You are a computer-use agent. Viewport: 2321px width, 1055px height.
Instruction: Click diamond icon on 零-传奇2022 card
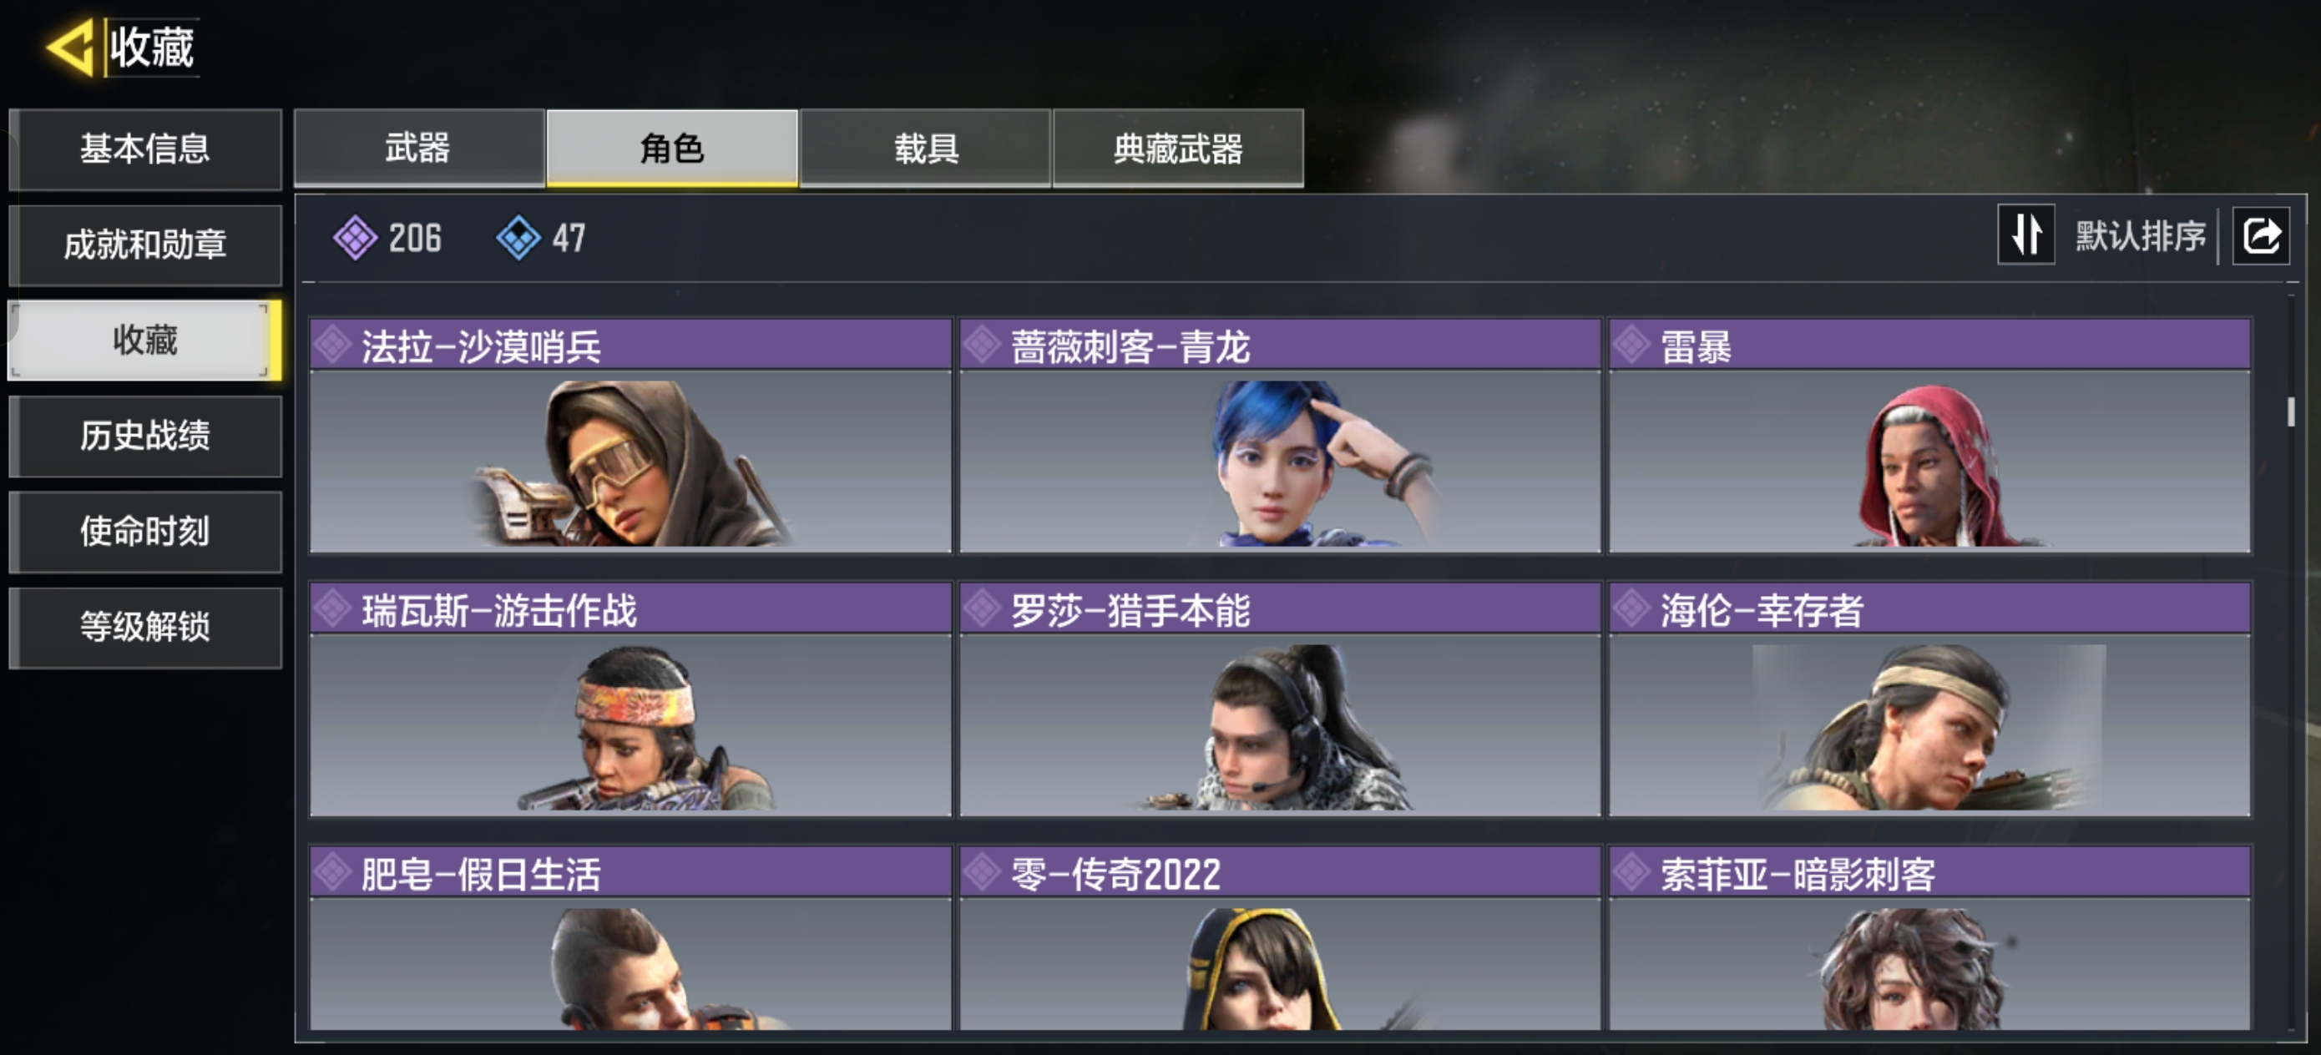pyautogui.click(x=981, y=872)
